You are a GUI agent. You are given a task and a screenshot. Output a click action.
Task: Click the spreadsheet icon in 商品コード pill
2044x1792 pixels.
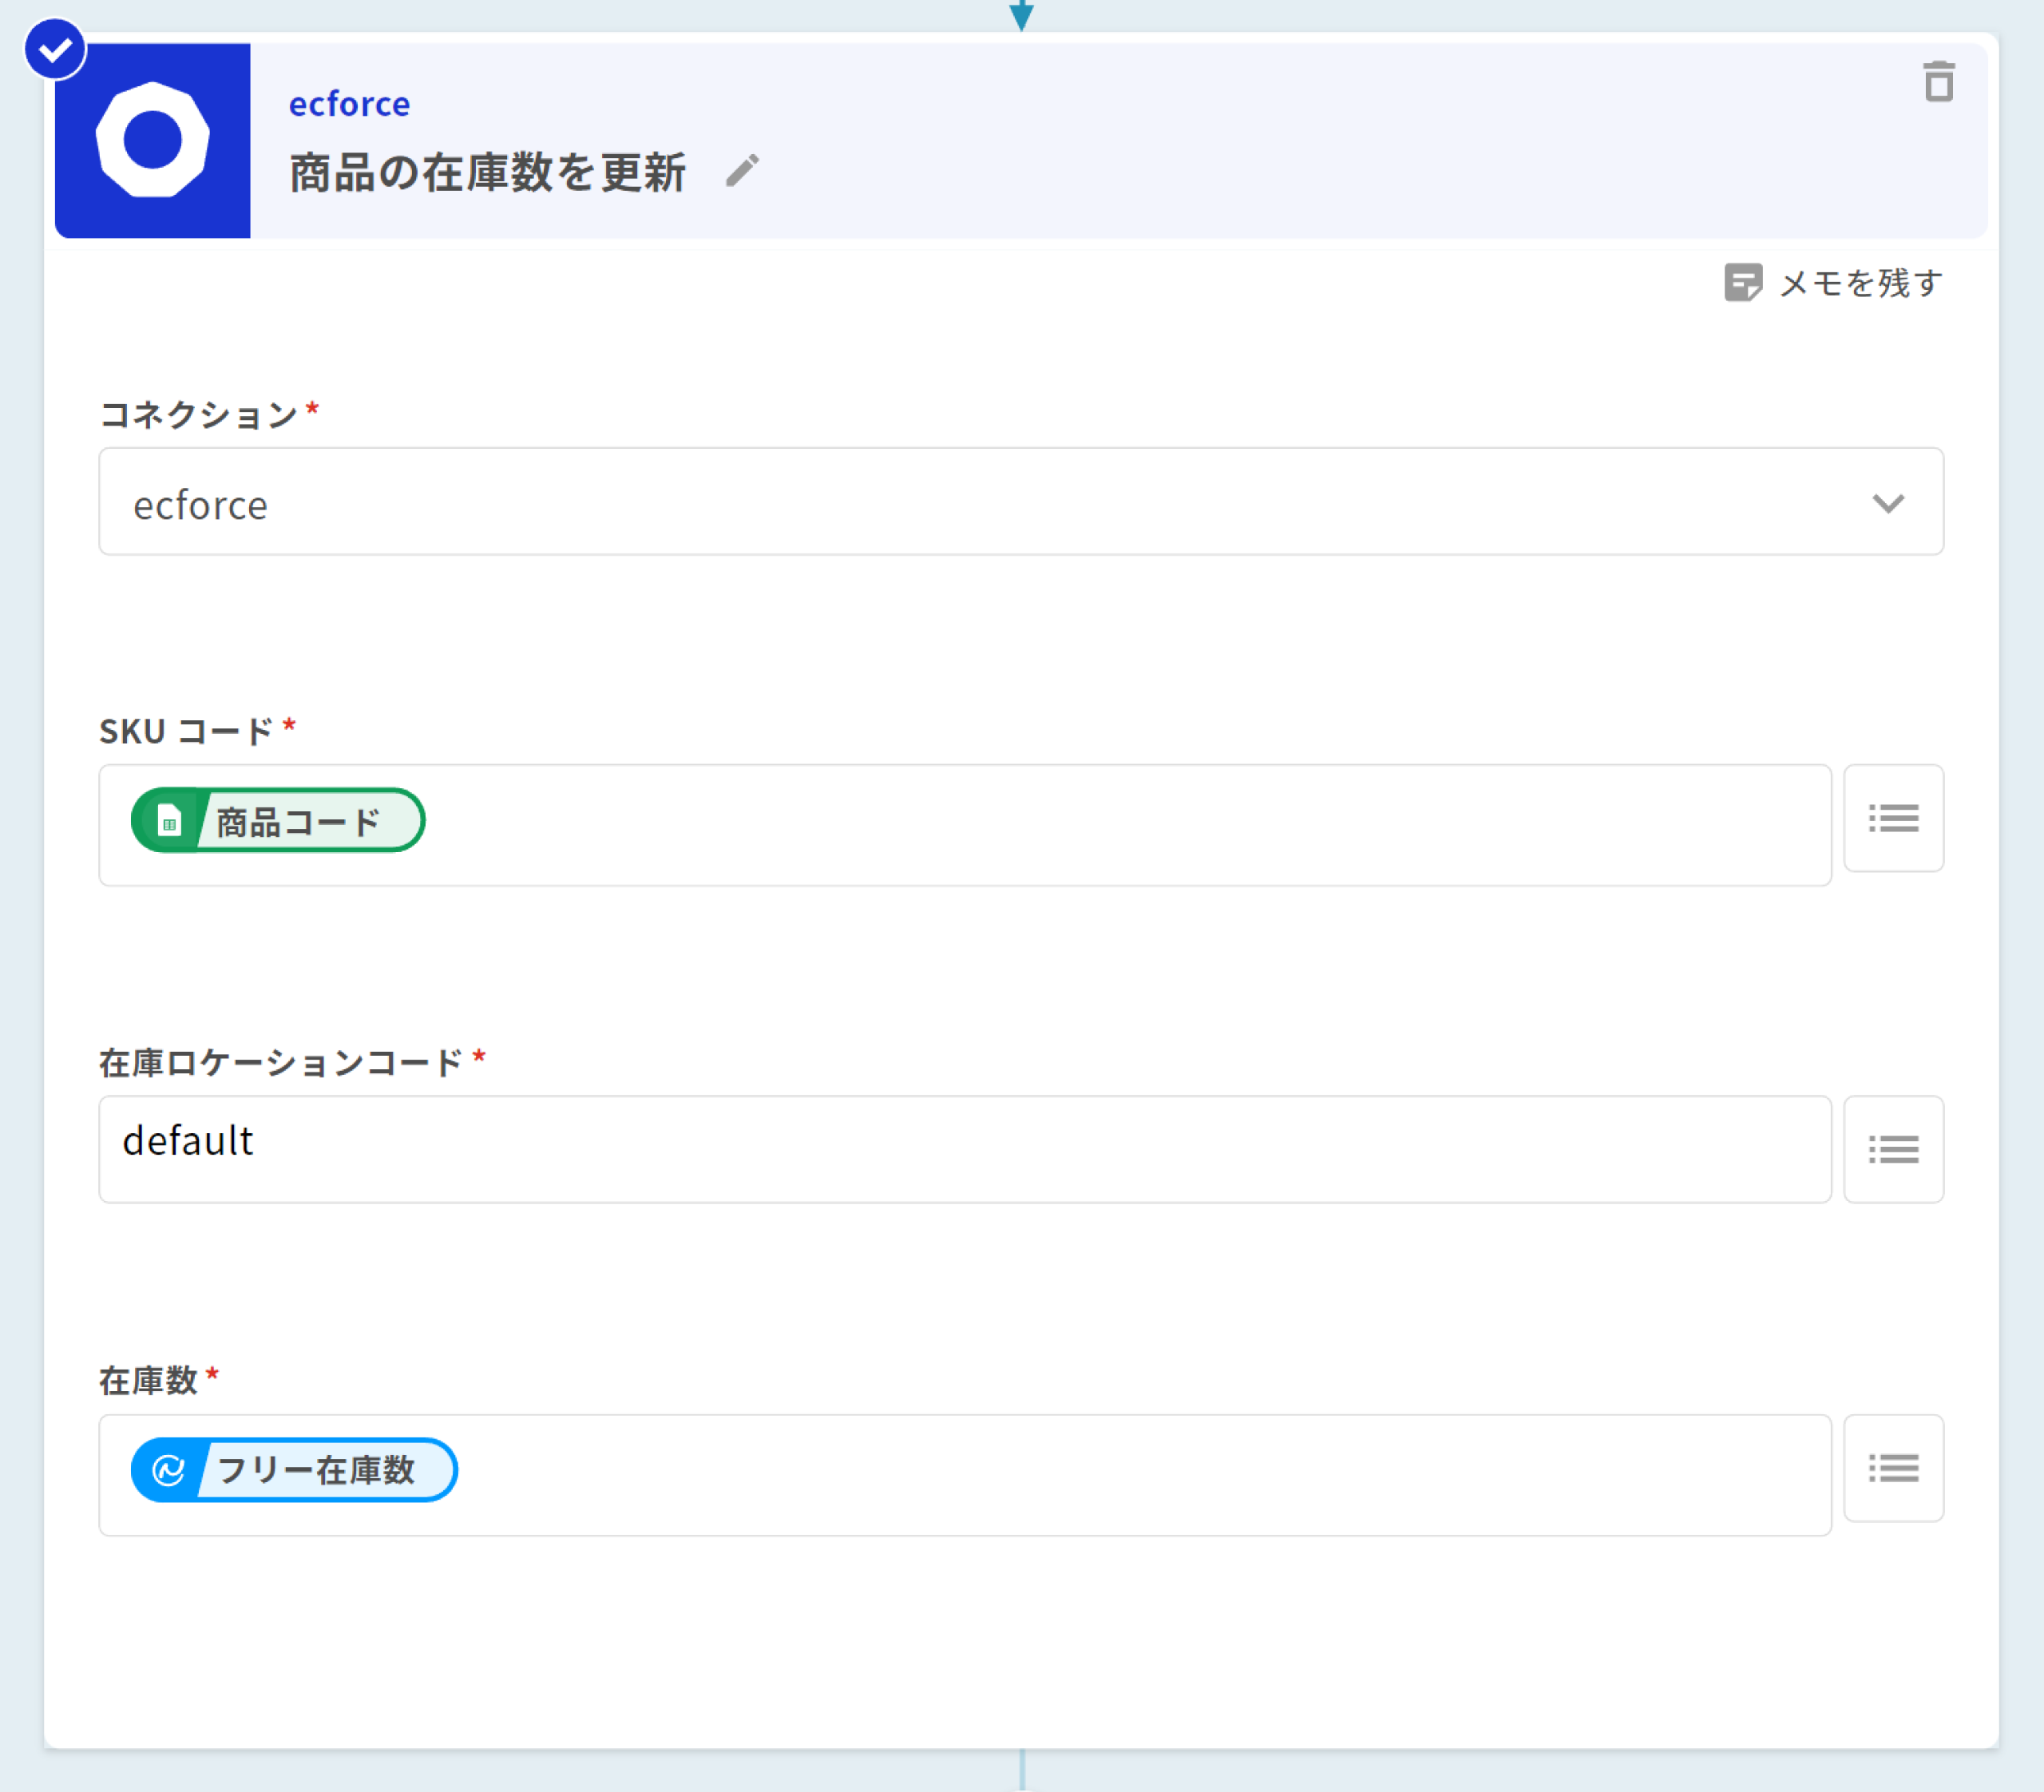[169, 821]
